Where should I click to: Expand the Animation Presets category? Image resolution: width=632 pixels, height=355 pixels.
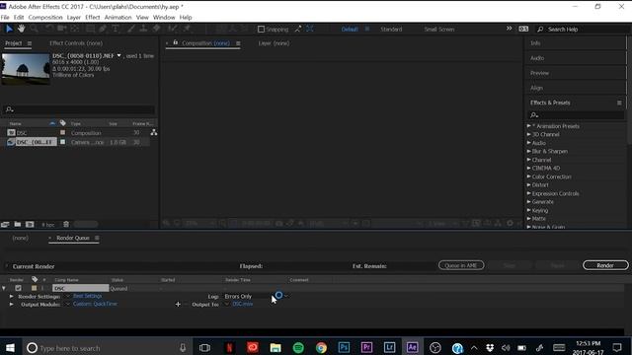click(x=529, y=126)
